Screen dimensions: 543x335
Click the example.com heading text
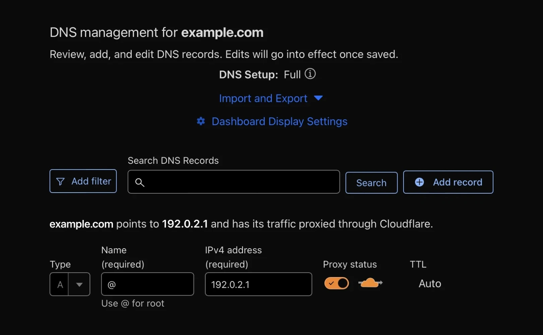(222, 32)
